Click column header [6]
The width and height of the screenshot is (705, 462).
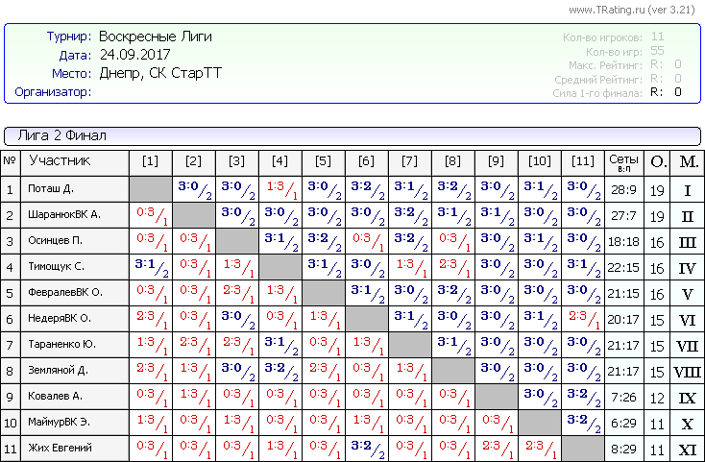366,162
